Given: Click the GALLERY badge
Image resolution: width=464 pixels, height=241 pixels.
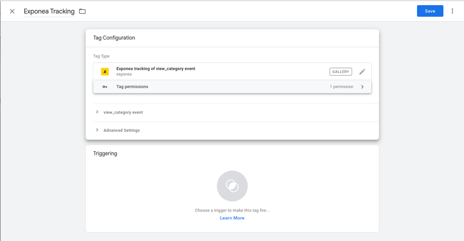Looking at the screenshot, I should click(340, 72).
